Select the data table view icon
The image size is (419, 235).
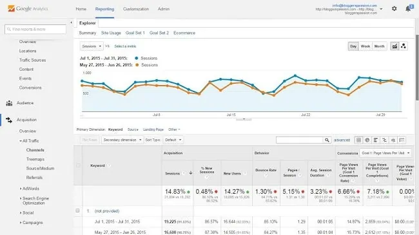point(358,140)
